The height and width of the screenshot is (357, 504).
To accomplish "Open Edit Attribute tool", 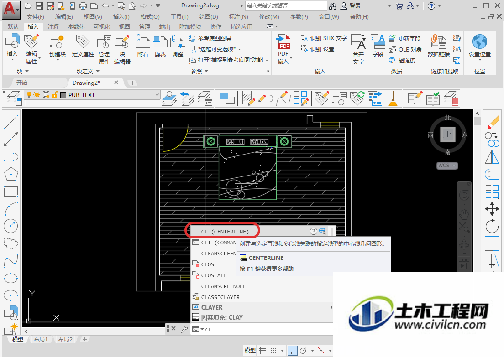I will (x=31, y=42).
